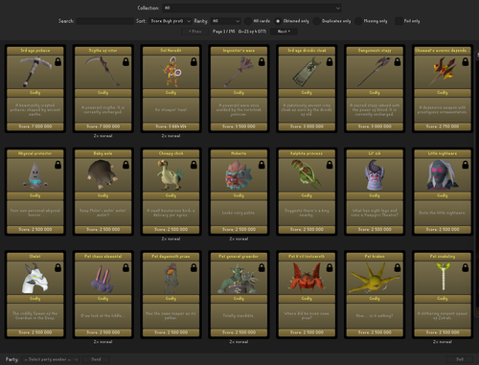Select the Baby mole pet image
479x365 pixels.
103,174
